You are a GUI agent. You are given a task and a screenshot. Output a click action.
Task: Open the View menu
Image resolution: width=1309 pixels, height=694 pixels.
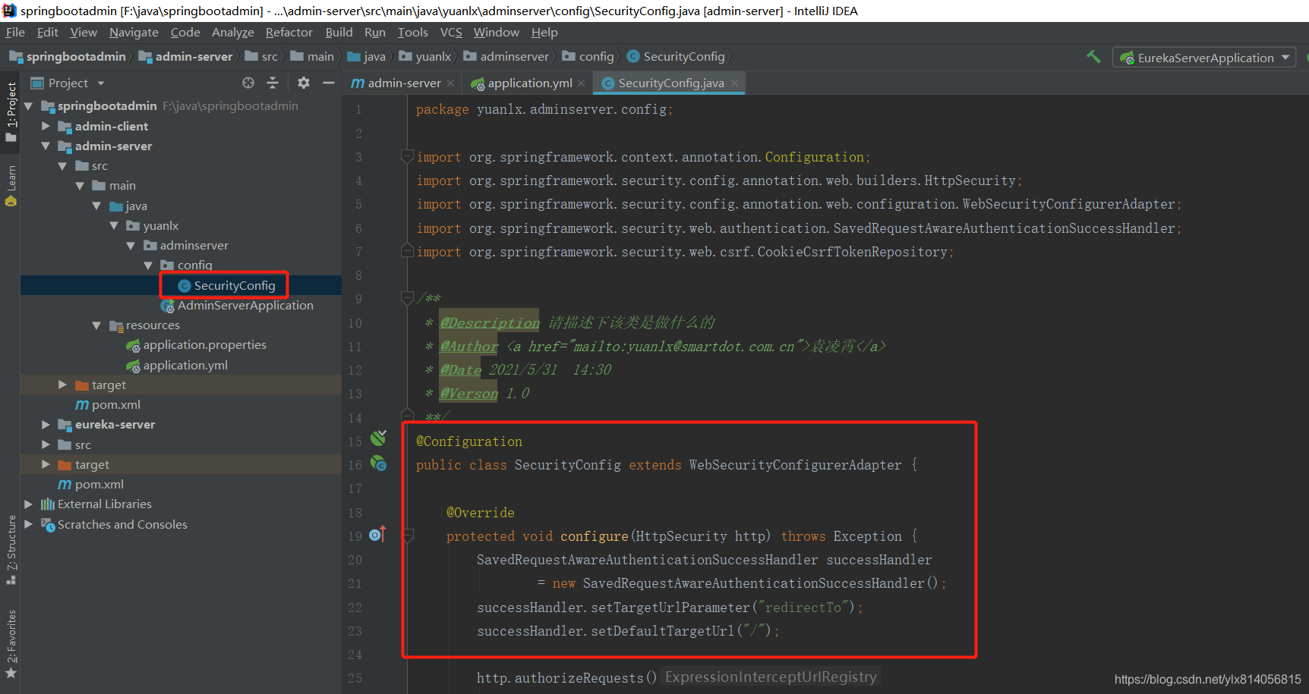coord(84,32)
